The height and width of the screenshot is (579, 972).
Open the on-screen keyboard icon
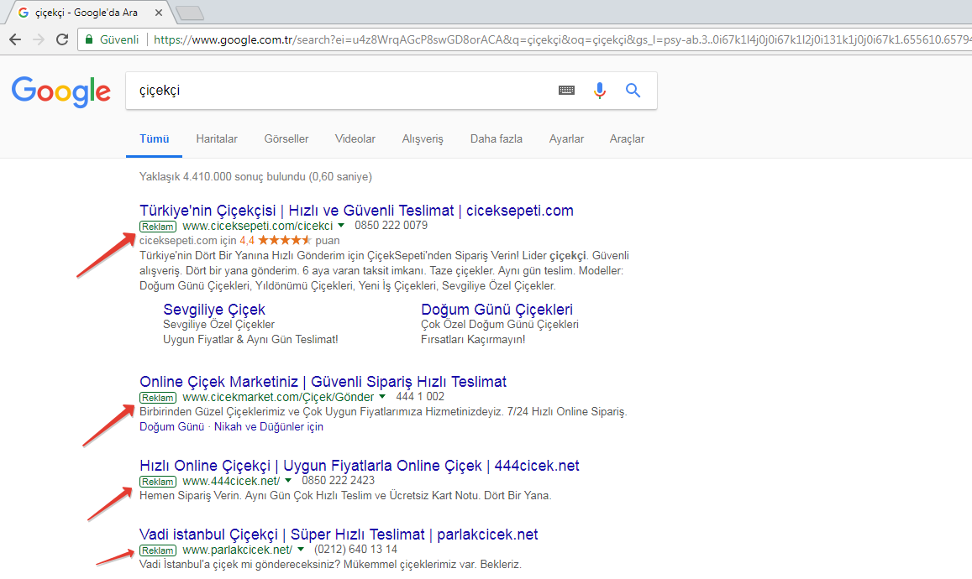567,91
